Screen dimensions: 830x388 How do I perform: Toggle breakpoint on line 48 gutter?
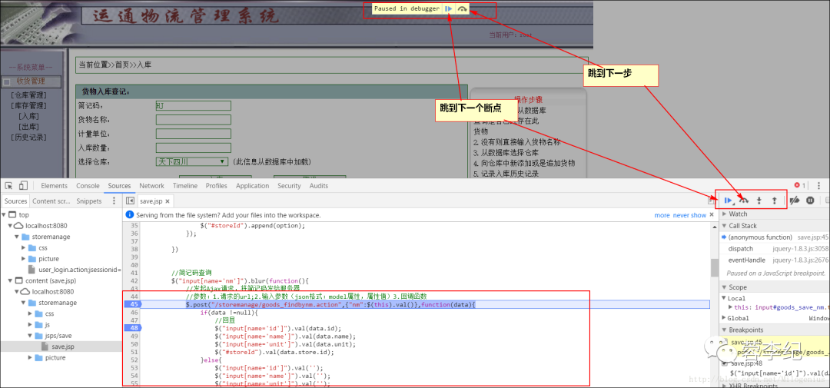click(x=132, y=327)
